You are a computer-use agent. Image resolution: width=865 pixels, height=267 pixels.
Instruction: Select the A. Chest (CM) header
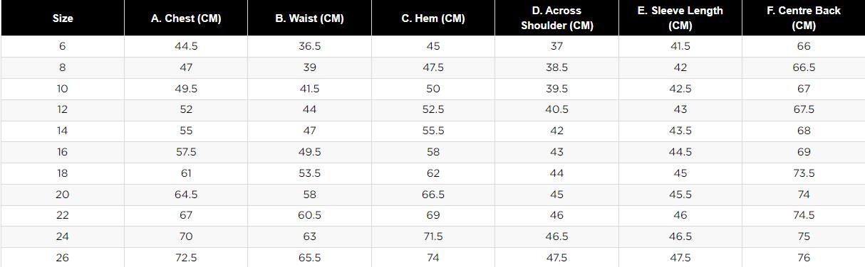(x=186, y=18)
